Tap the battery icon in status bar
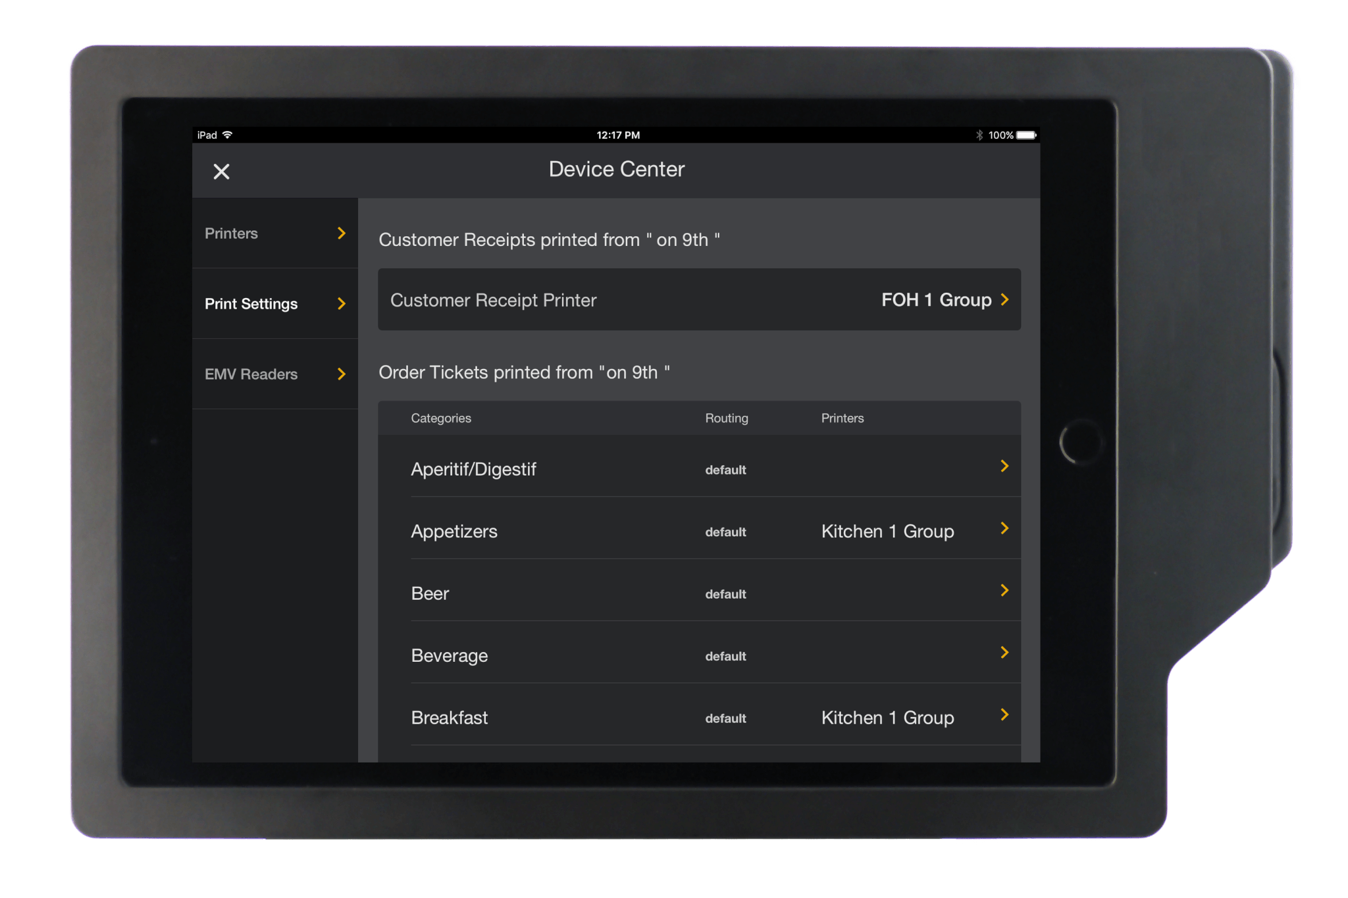The height and width of the screenshot is (898, 1348). pyautogui.click(x=1026, y=135)
